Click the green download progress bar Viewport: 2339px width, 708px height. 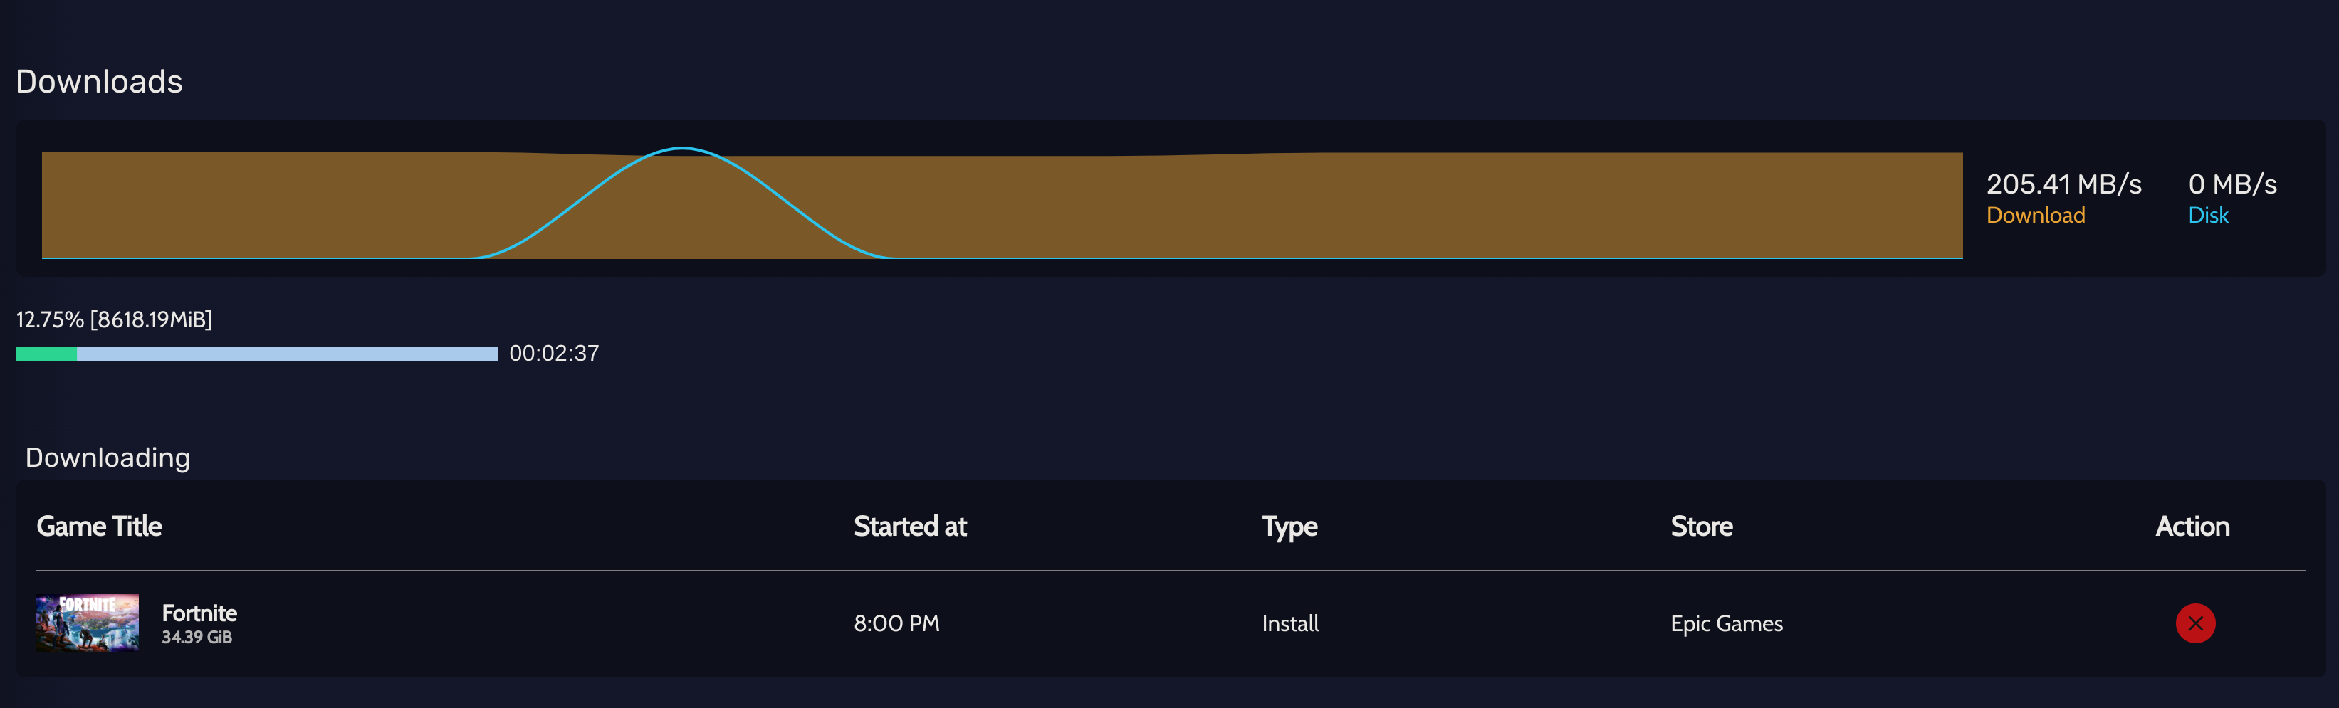47,353
